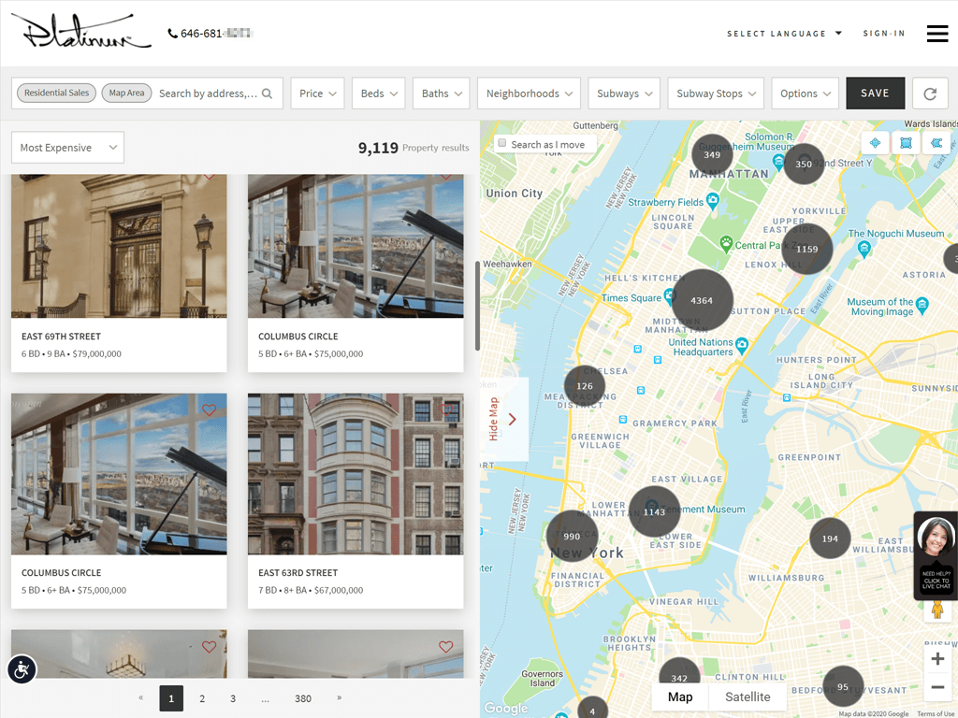Open the East 69th Street listing photo
Image resolution: width=958 pixels, height=718 pixels.
click(119, 246)
